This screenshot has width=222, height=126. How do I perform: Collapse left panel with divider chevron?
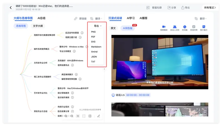pos(104,69)
